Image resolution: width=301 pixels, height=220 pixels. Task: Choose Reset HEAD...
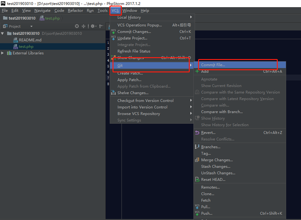(x=240, y=180)
